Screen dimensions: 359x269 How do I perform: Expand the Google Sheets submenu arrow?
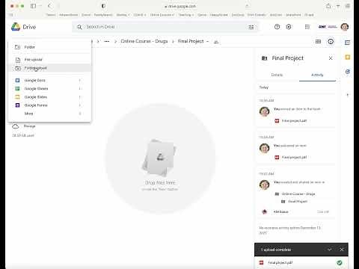(x=80, y=89)
